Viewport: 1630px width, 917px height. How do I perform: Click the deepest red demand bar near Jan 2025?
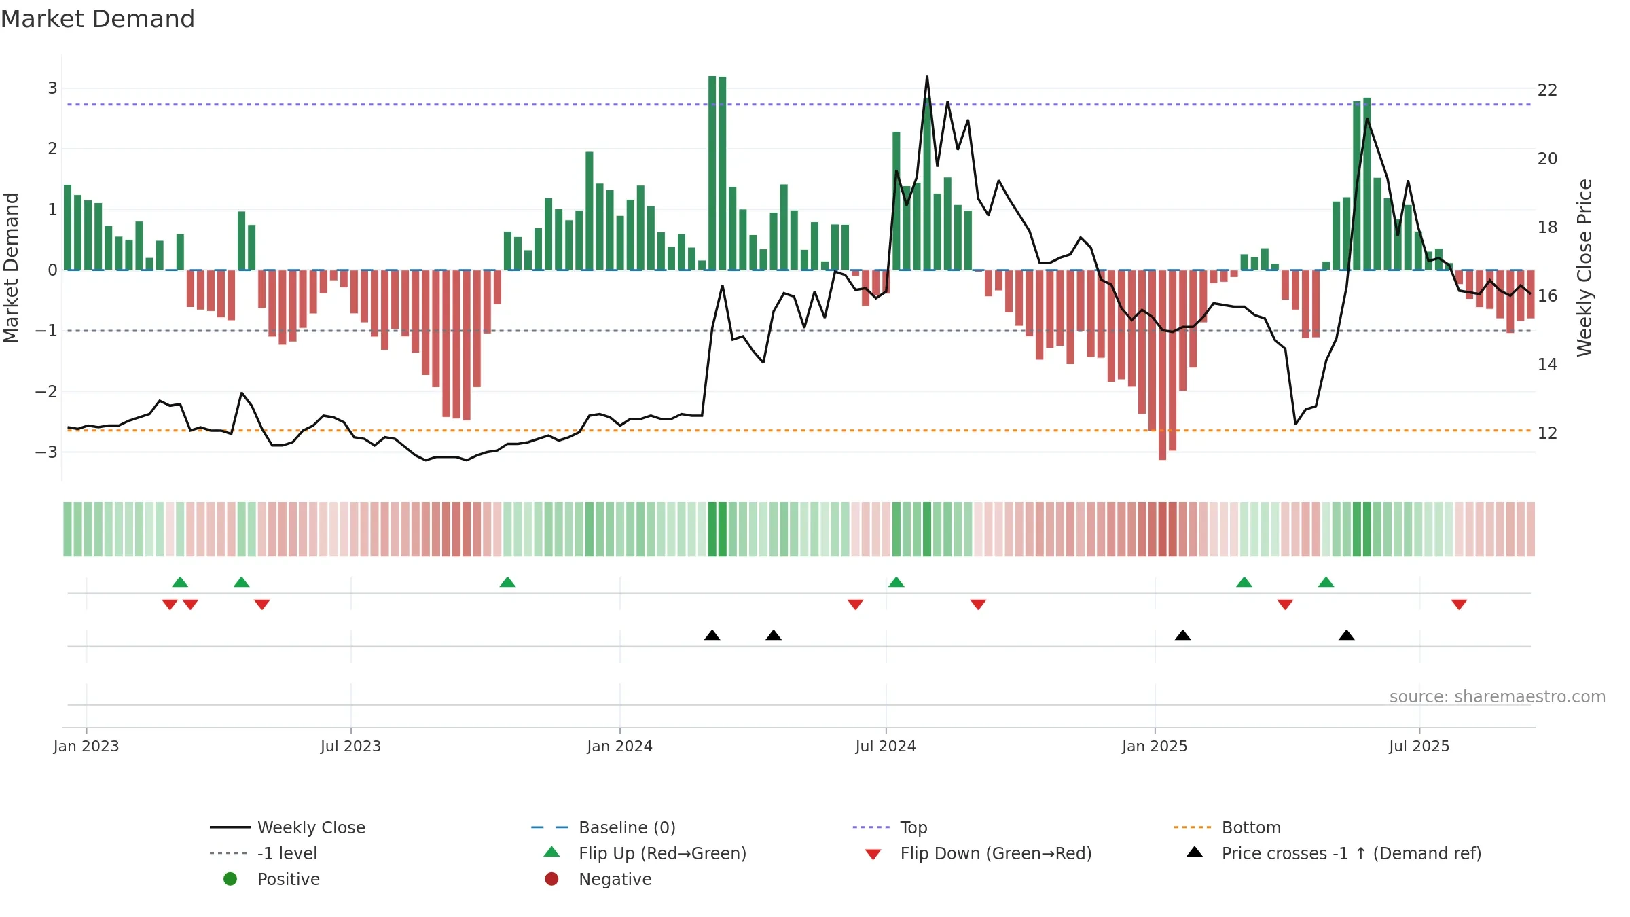[x=1162, y=365]
